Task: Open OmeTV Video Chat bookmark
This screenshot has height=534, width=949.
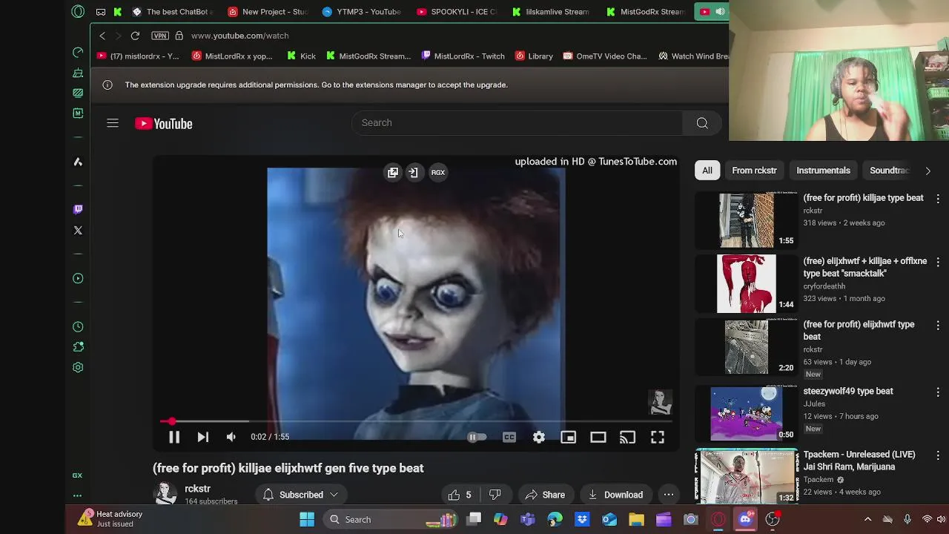Action: click(605, 56)
